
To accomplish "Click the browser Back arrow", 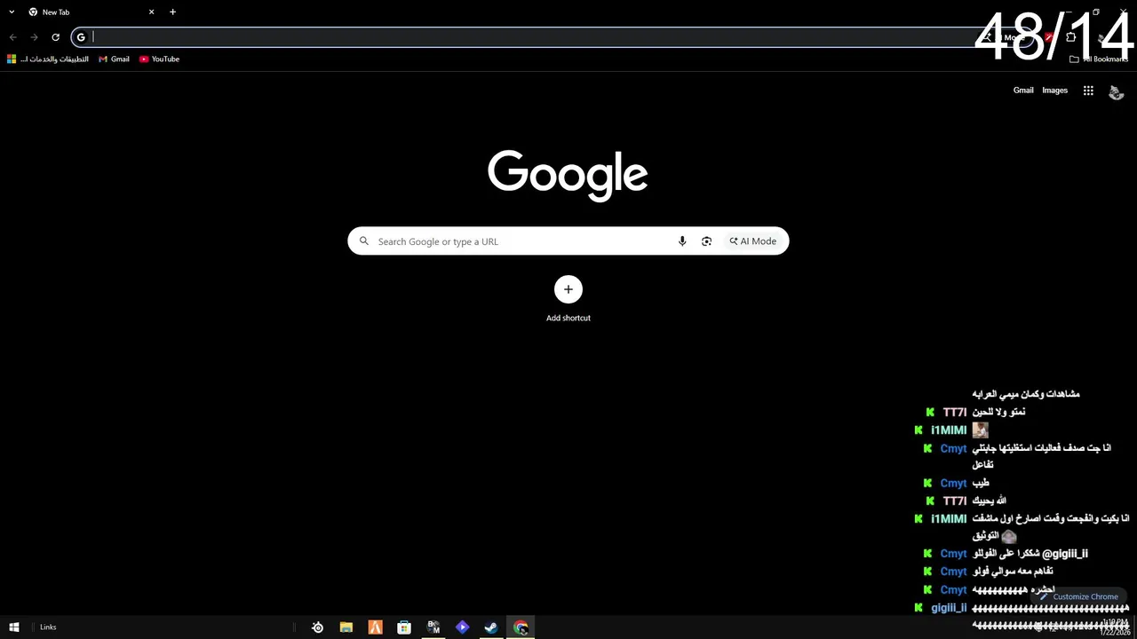I will [x=12, y=37].
